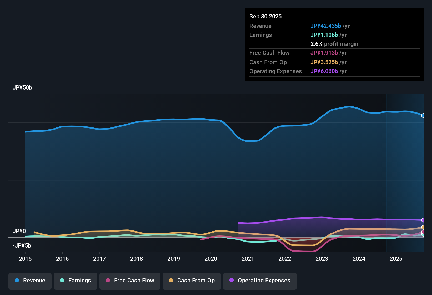Click the Operating Expenses label in tooltip
432x295 pixels.
pyautogui.click(x=275, y=71)
